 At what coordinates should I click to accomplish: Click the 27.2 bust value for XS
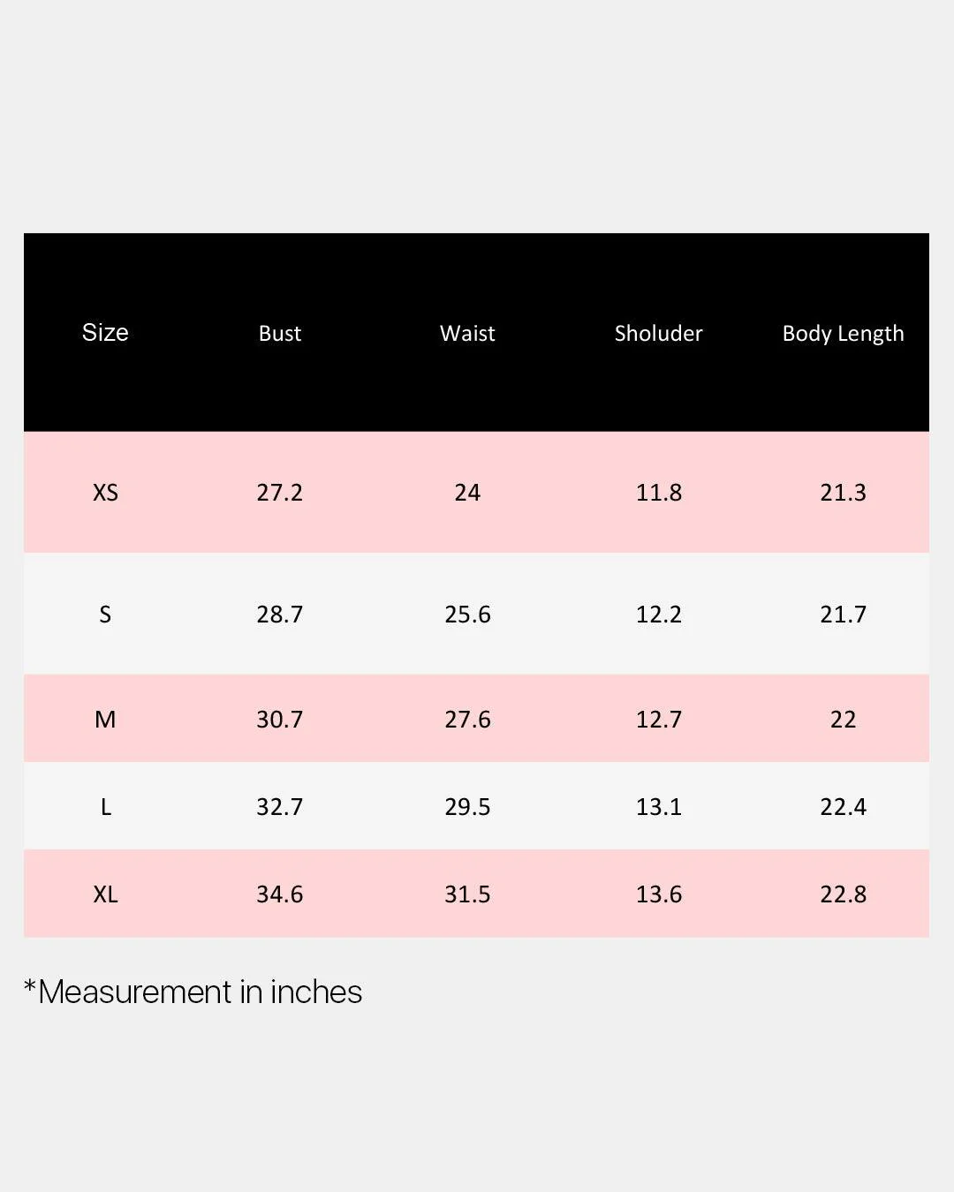(x=280, y=493)
